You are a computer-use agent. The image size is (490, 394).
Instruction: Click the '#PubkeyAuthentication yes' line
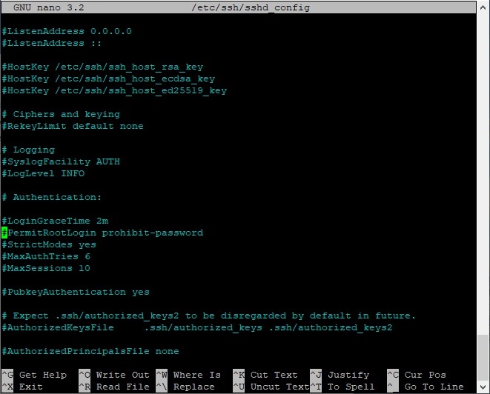click(76, 293)
